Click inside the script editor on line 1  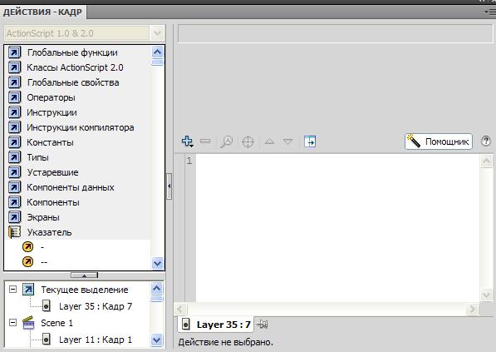coord(337,161)
